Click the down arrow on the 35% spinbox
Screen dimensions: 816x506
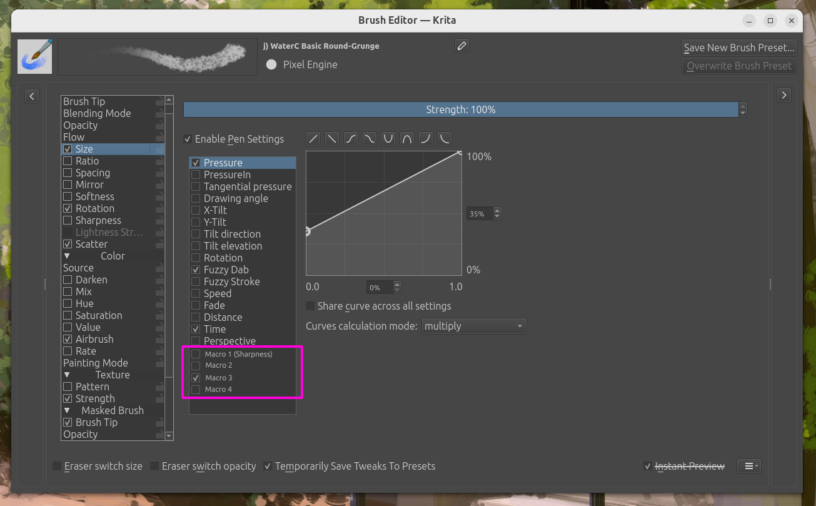click(x=497, y=216)
